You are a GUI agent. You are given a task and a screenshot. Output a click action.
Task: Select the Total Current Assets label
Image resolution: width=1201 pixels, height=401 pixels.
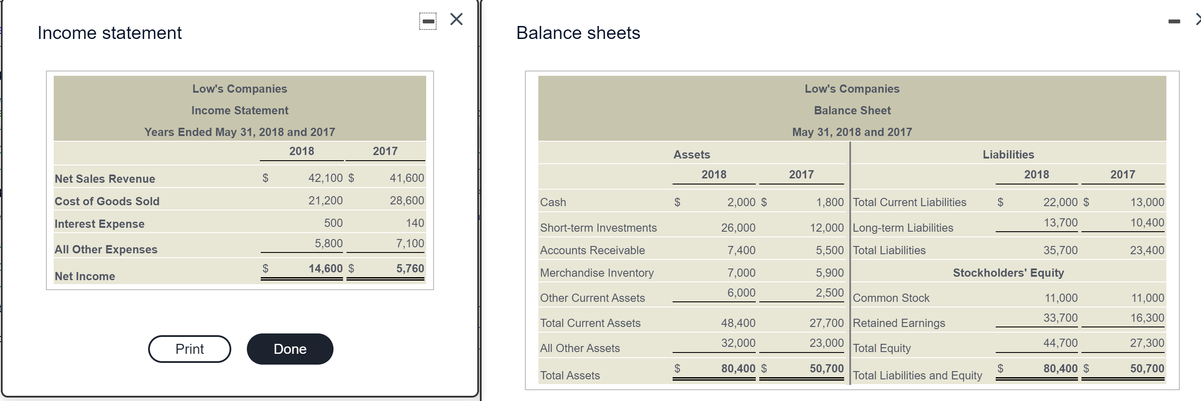590,323
